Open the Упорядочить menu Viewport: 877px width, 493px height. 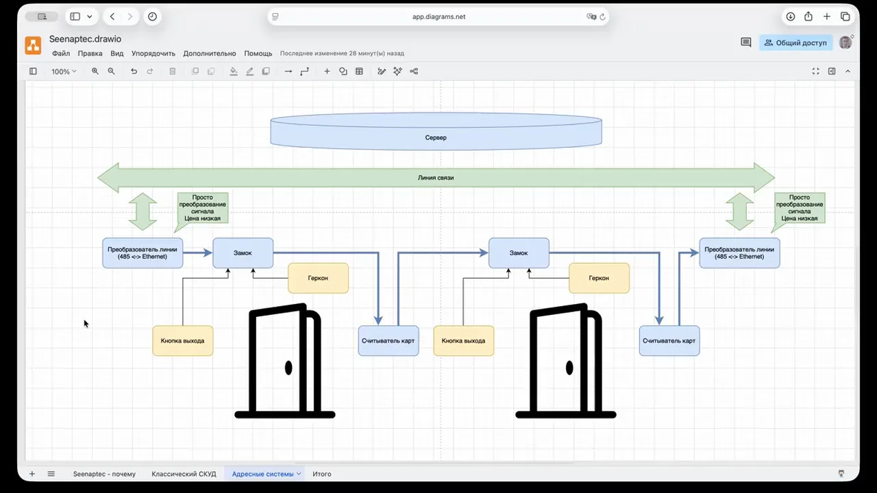pos(153,53)
